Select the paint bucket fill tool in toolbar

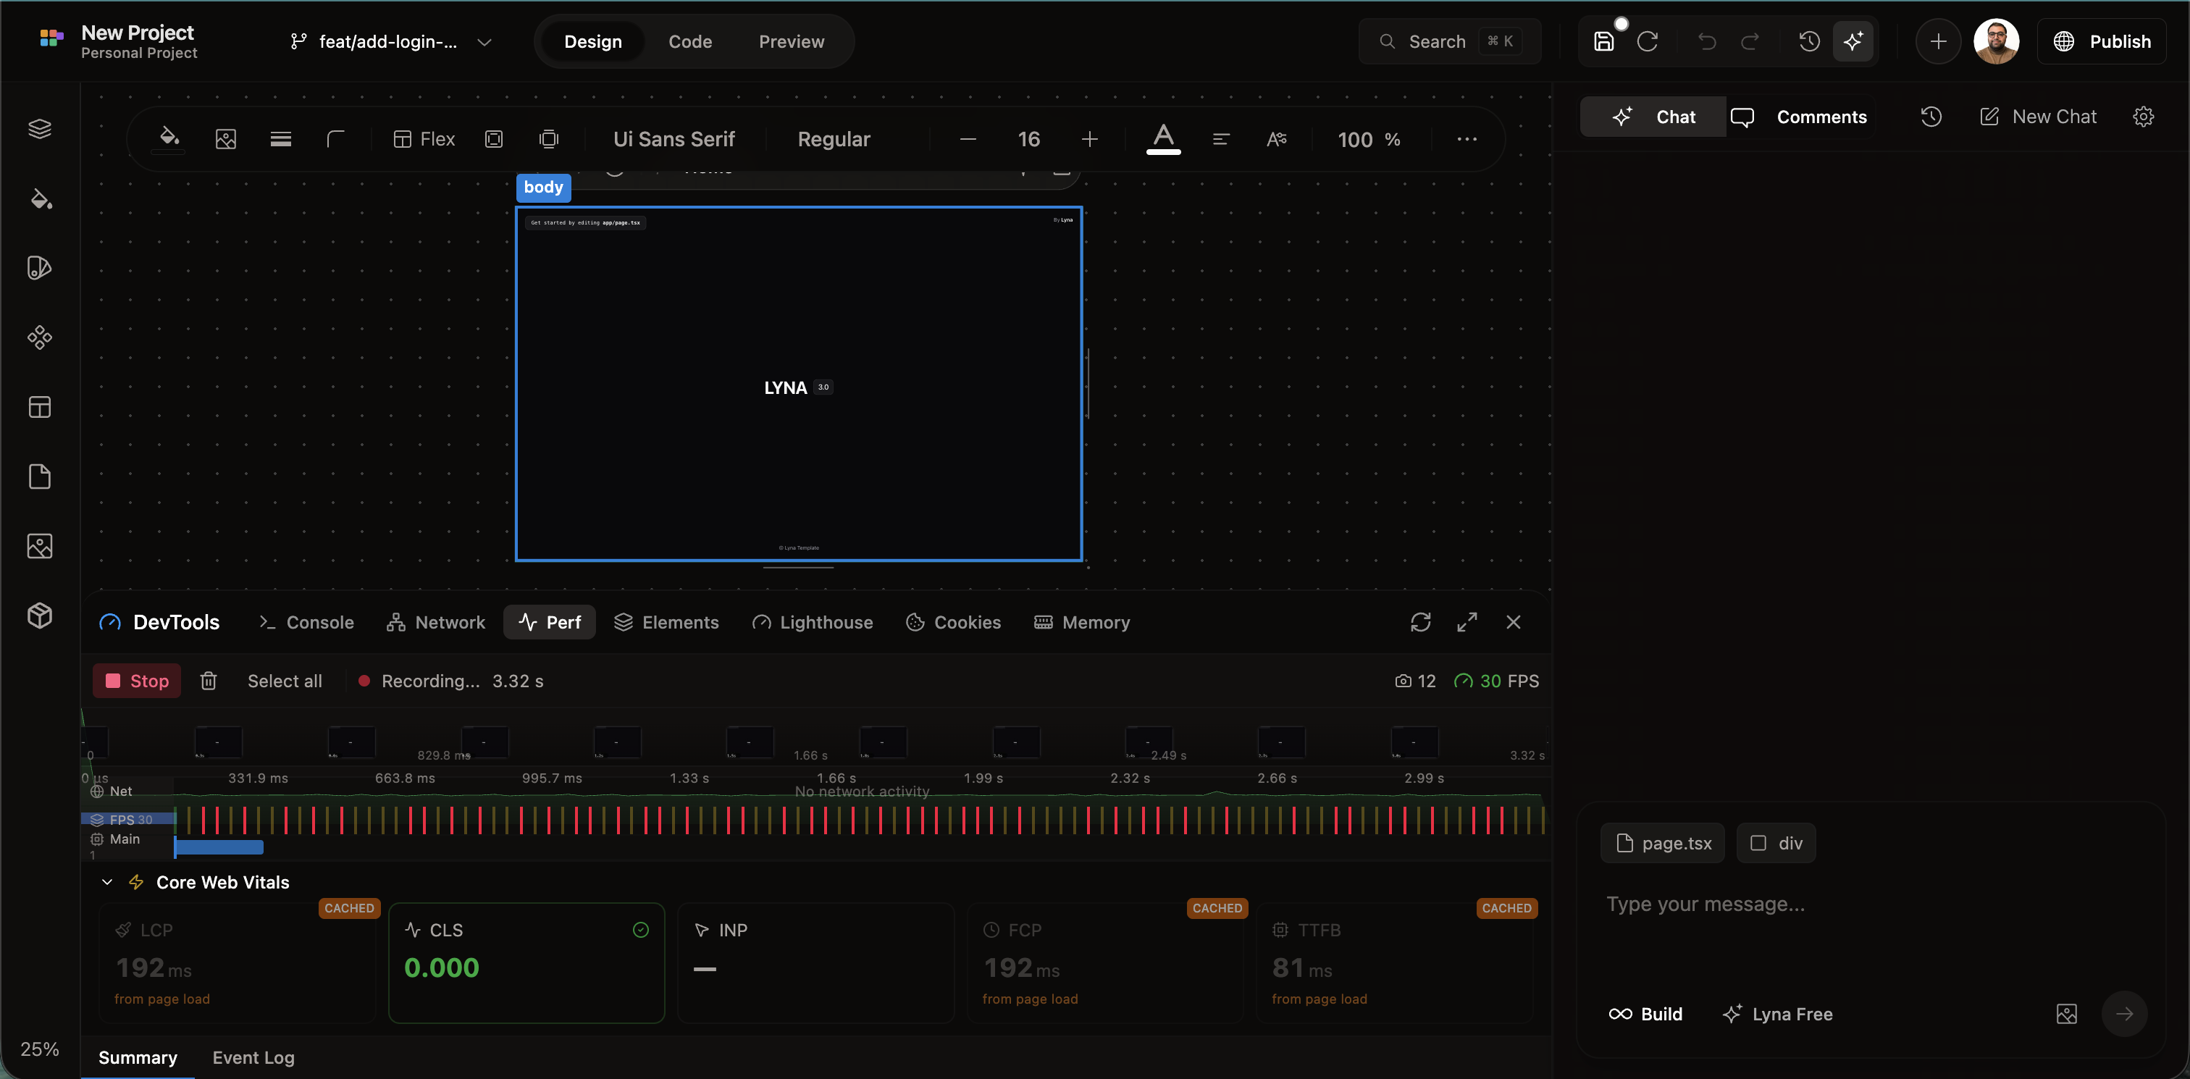click(168, 138)
